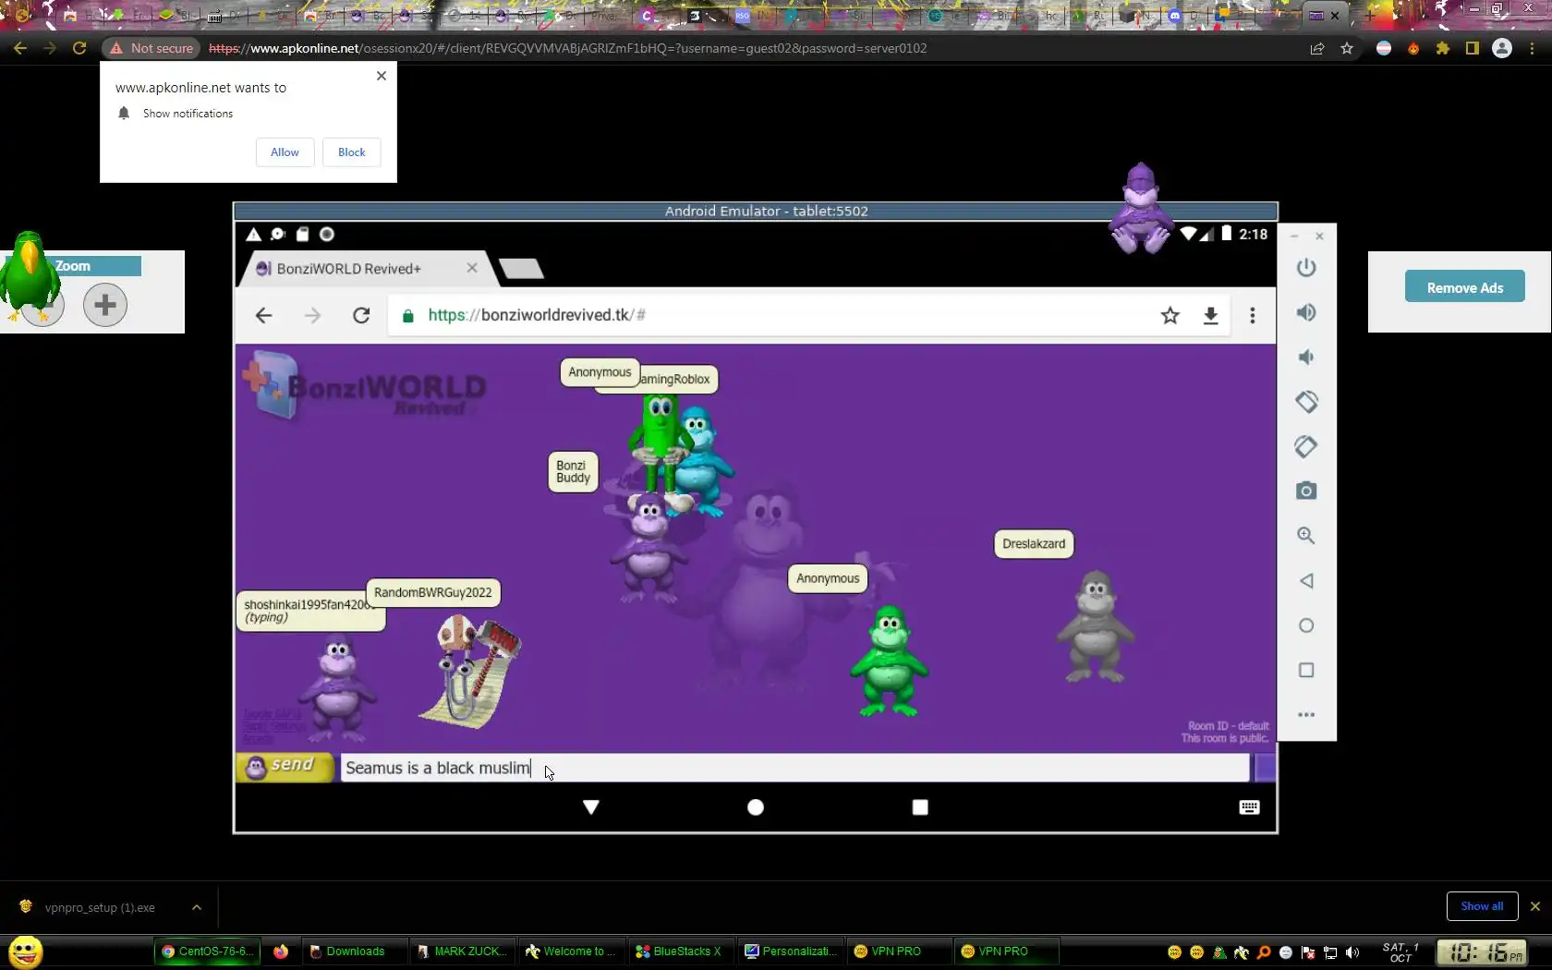Tap Android navigation recents square at bottom
This screenshot has width=1552, height=970.
[x=919, y=807]
